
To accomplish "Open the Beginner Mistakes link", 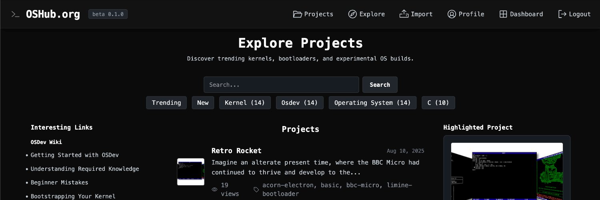I will [x=60, y=182].
